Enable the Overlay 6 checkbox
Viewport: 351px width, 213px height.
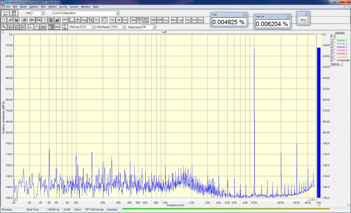(x=335, y=57)
